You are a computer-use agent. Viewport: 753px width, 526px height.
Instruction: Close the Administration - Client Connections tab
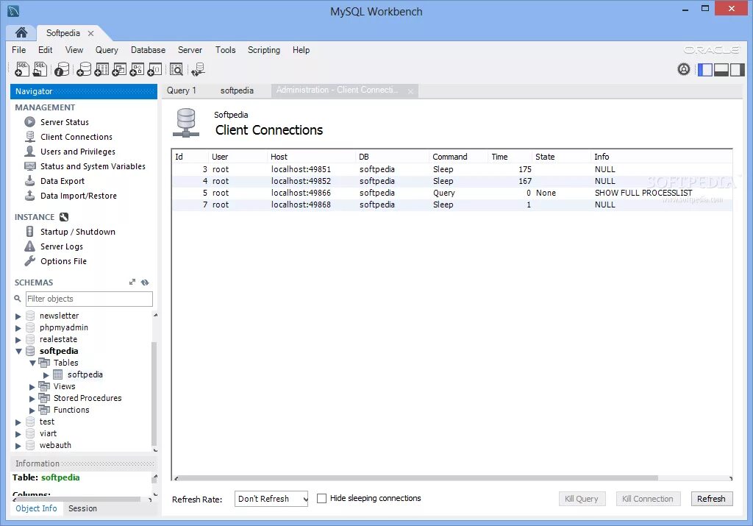(410, 90)
